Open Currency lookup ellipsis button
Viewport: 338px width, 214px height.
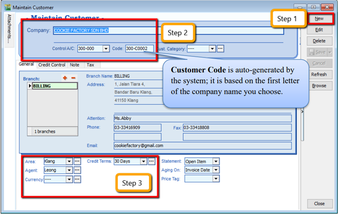77,179
